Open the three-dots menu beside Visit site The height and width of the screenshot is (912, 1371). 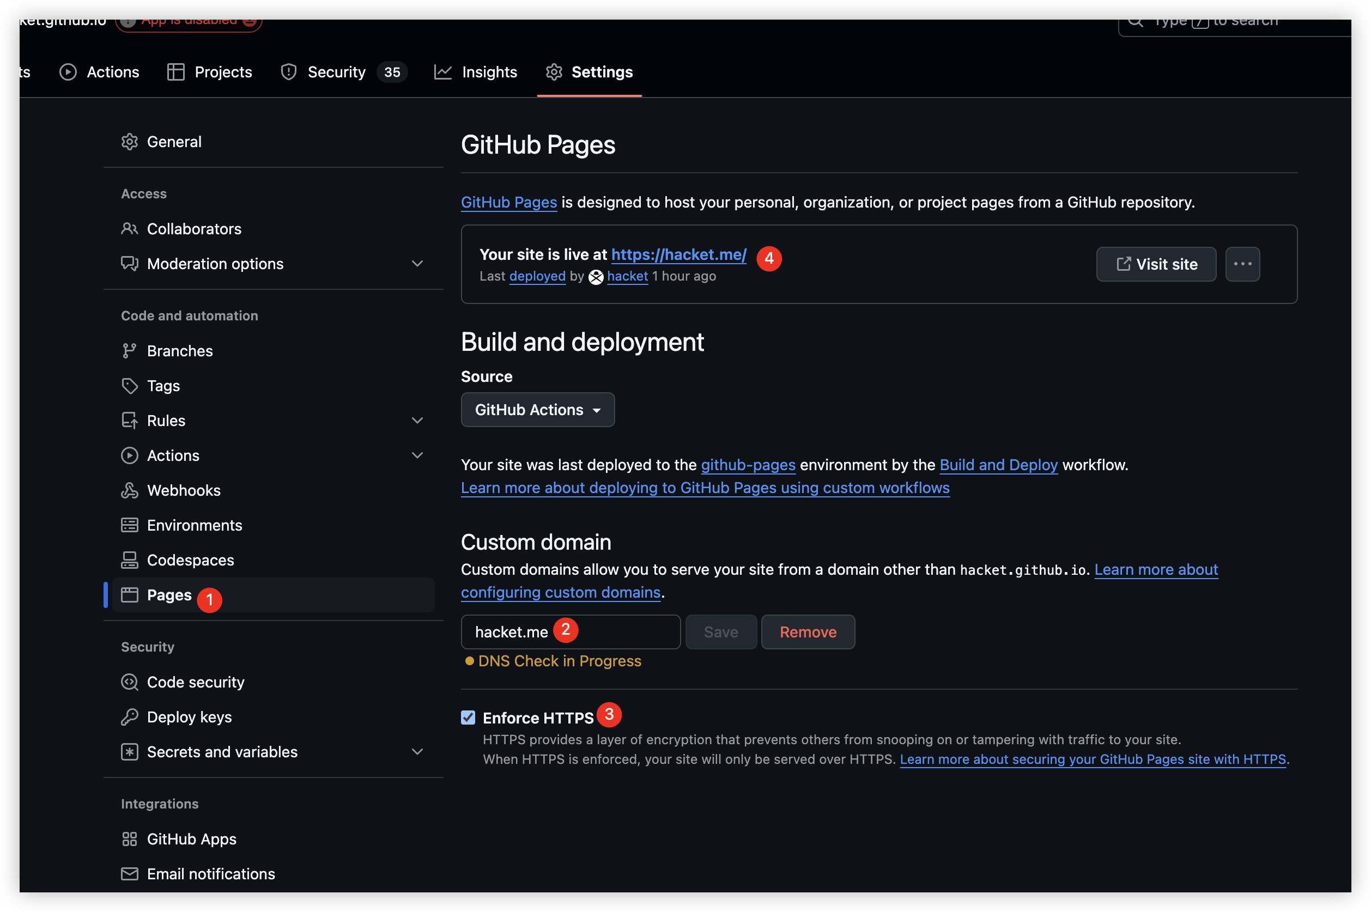1242,264
